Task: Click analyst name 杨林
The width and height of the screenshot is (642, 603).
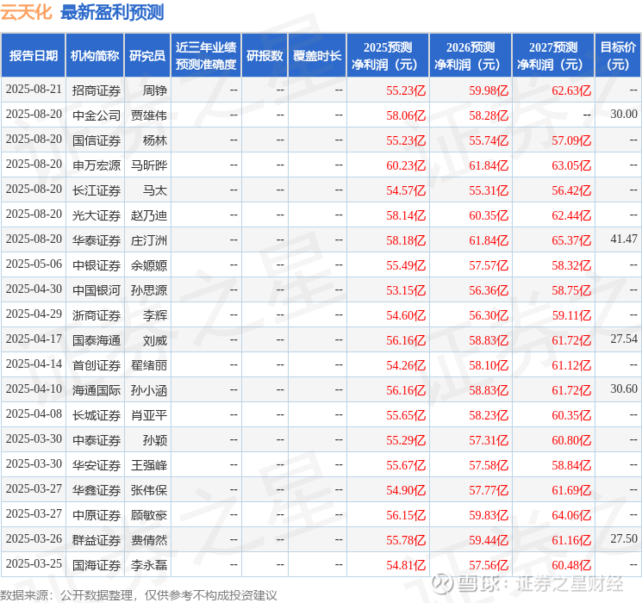Action: (x=155, y=140)
